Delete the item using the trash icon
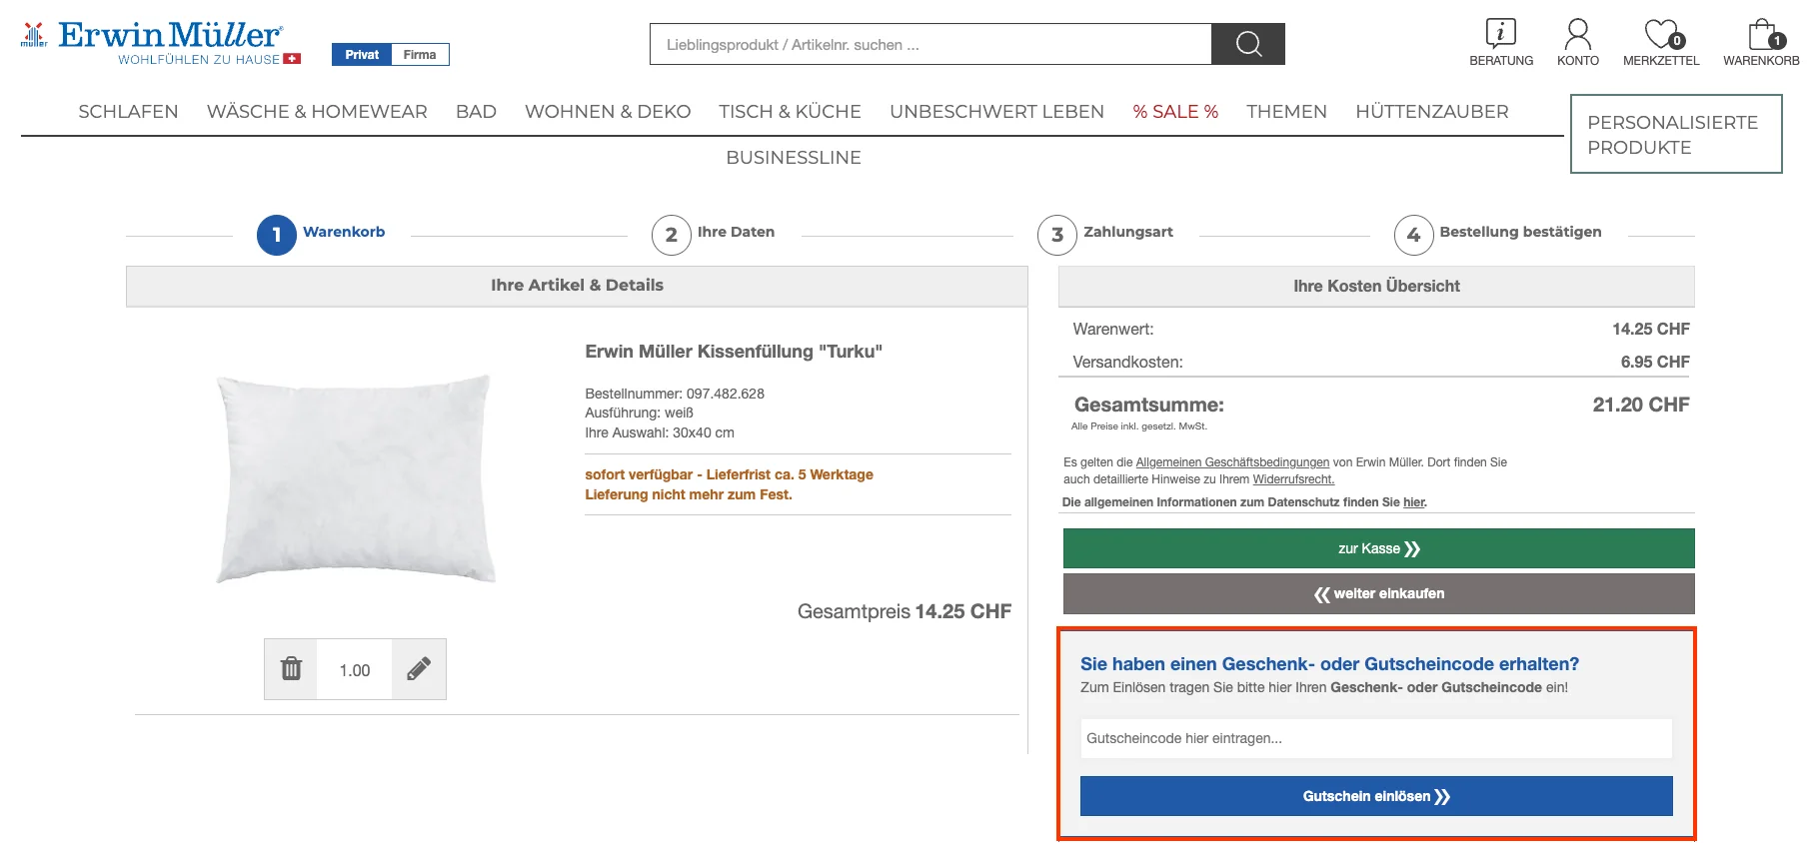Screen dimensions: 1819x843 291,669
